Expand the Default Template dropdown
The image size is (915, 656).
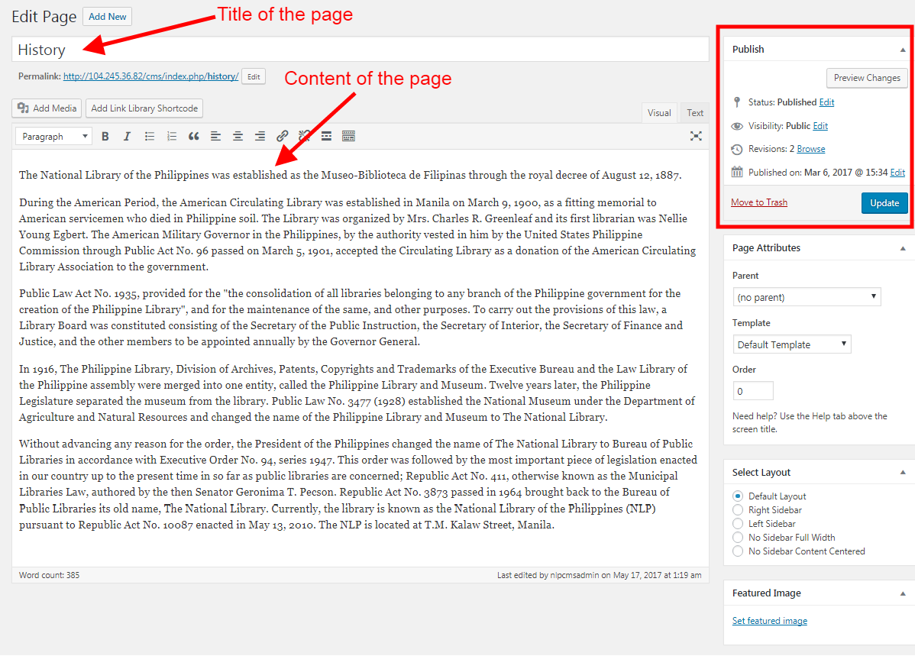tap(791, 344)
